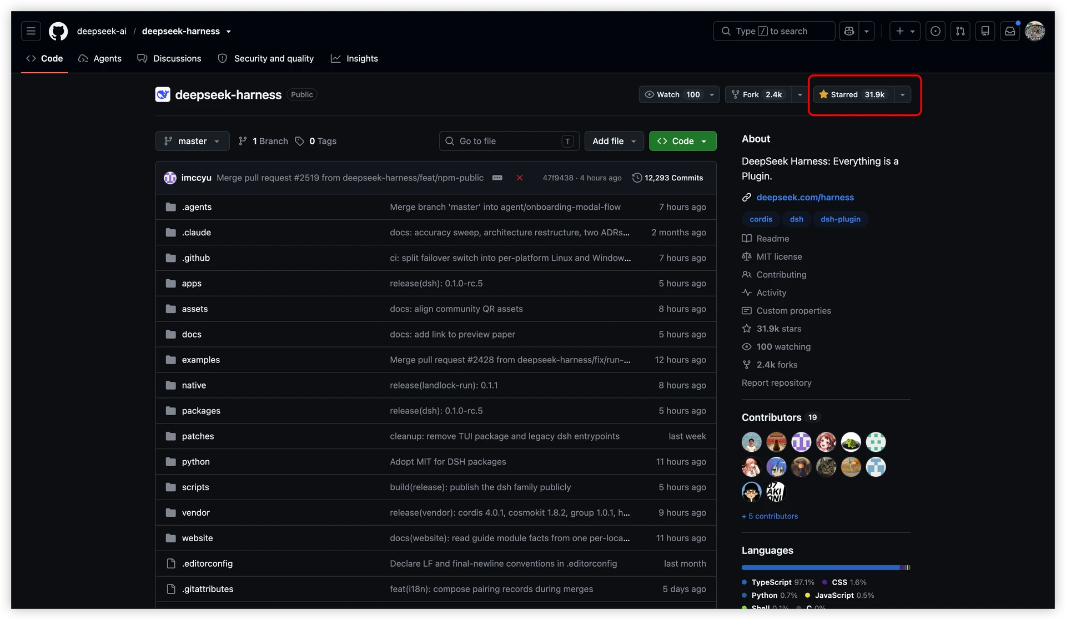Open the issues icon in header

936,31
